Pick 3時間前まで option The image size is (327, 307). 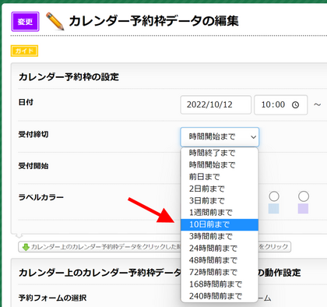click(x=220, y=236)
